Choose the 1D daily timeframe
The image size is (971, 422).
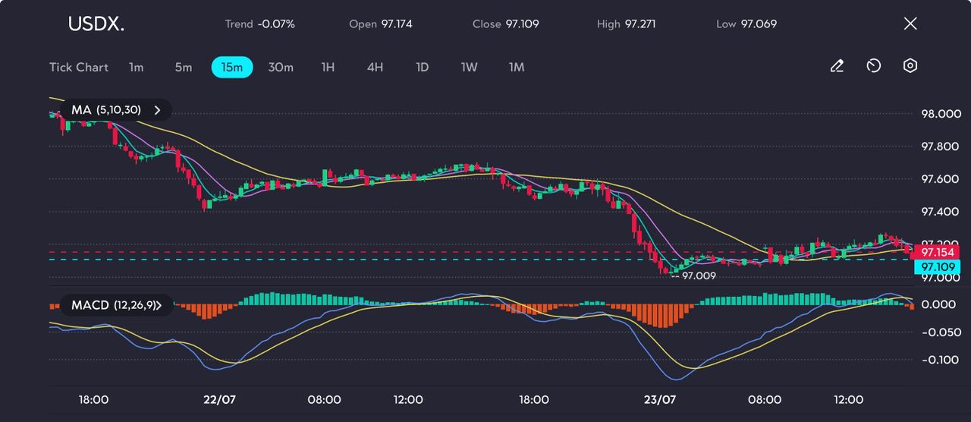pos(423,67)
